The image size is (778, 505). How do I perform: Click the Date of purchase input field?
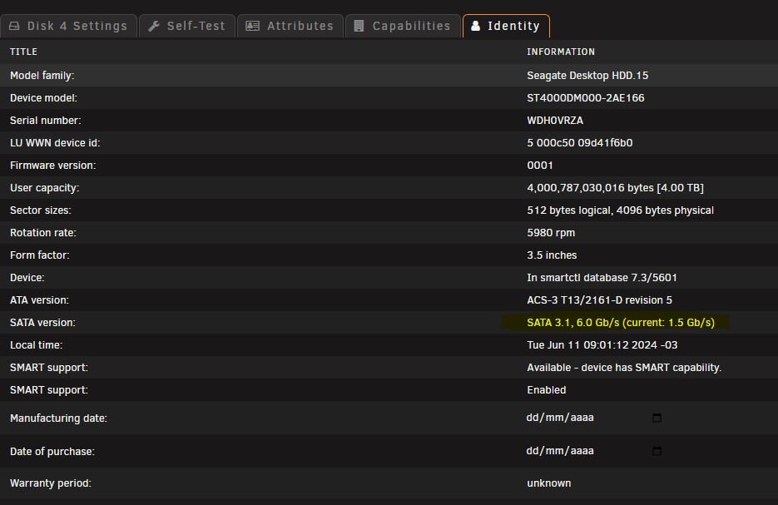(x=594, y=451)
